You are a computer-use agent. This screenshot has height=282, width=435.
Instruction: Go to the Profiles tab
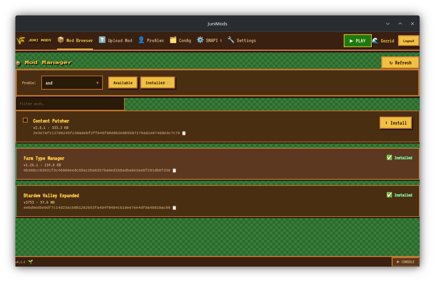pyautogui.click(x=151, y=40)
